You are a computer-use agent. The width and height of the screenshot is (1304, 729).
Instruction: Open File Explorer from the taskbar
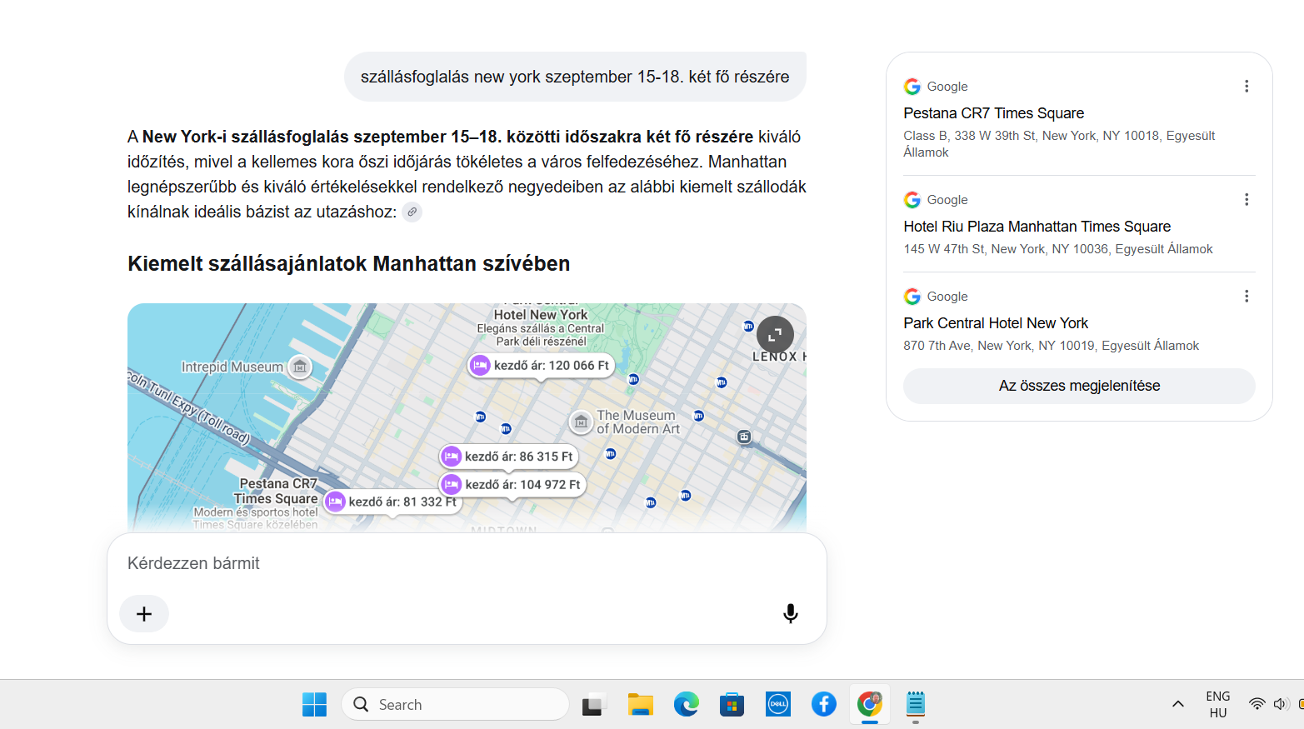pos(640,705)
